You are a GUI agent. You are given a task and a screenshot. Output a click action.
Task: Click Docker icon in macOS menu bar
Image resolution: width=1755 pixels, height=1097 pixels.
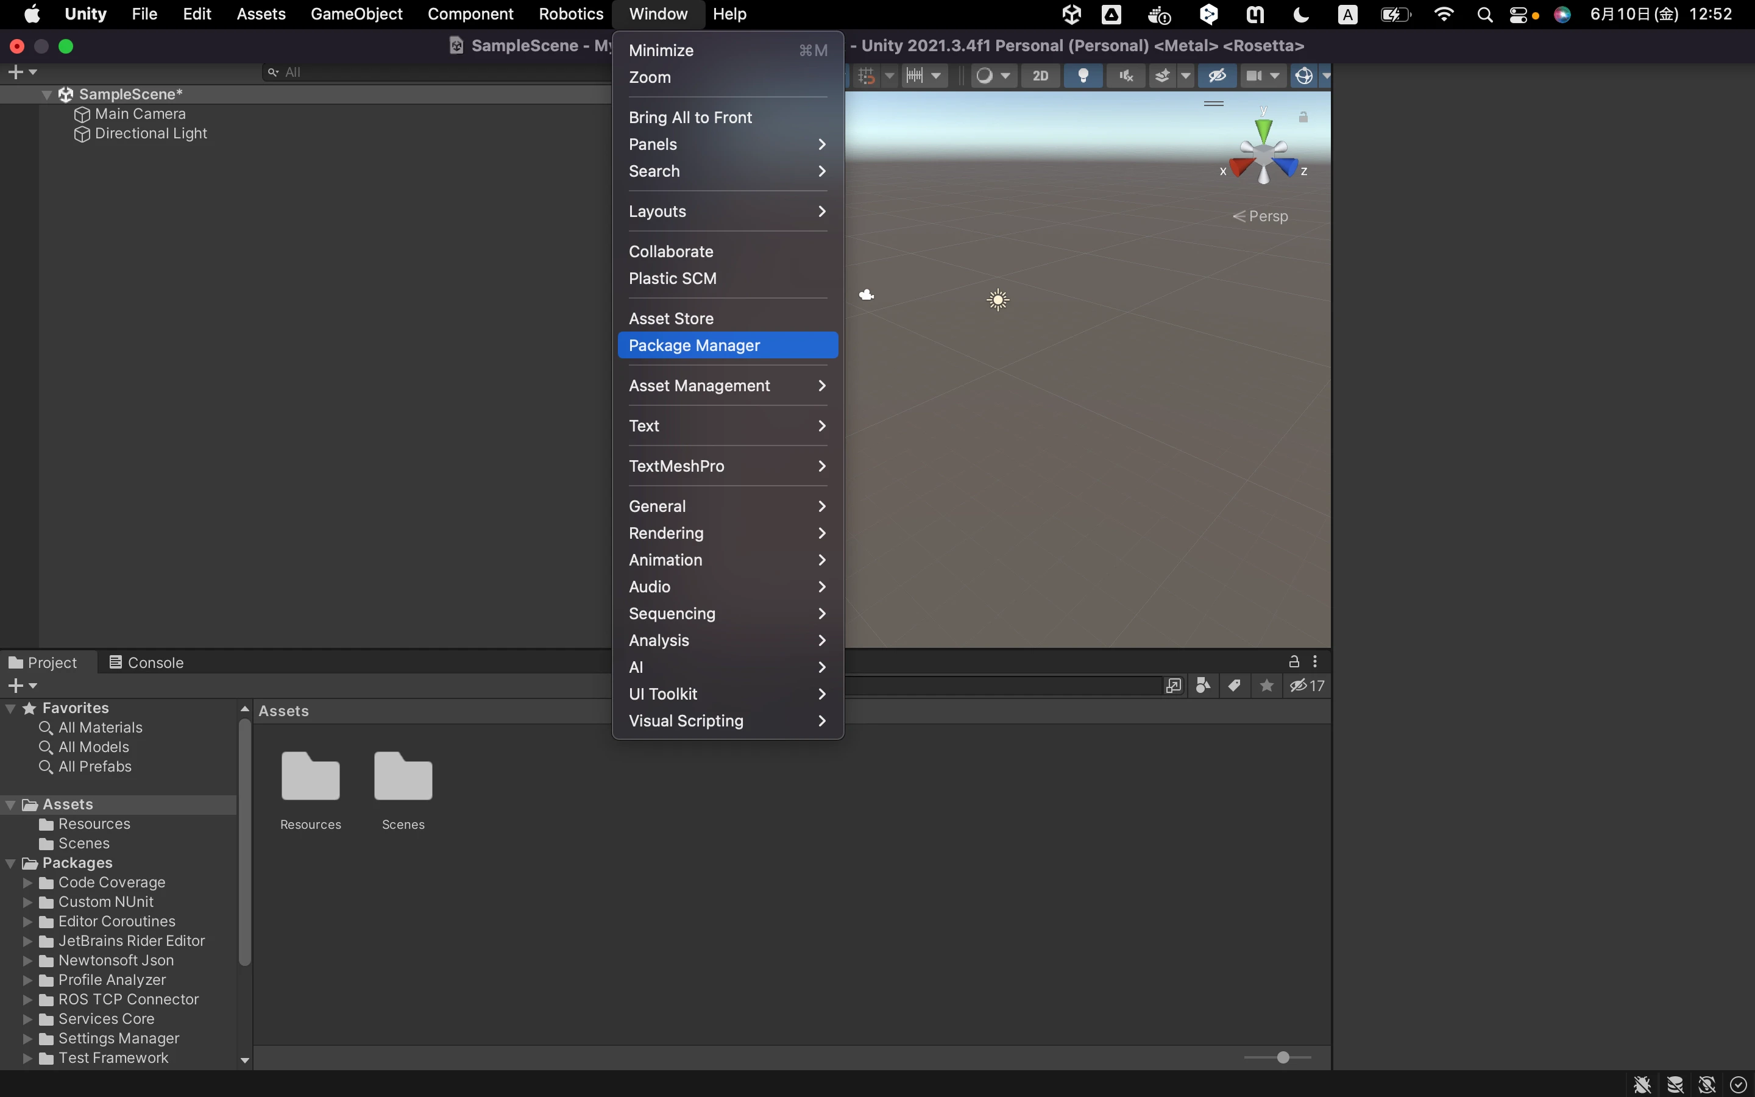pos(1158,14)
